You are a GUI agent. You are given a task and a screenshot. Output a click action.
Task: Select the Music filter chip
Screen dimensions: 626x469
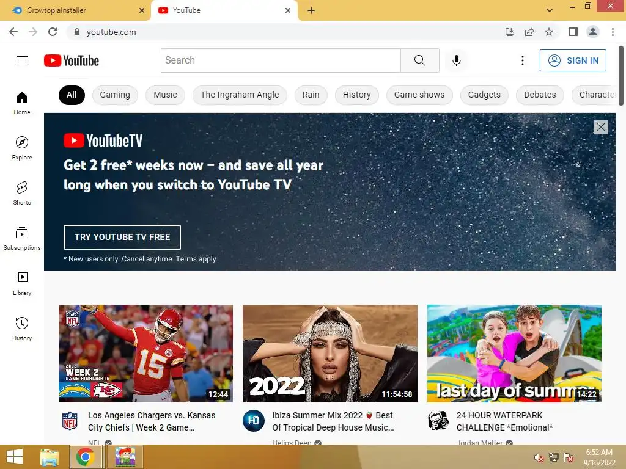click(x=165, y=95)
